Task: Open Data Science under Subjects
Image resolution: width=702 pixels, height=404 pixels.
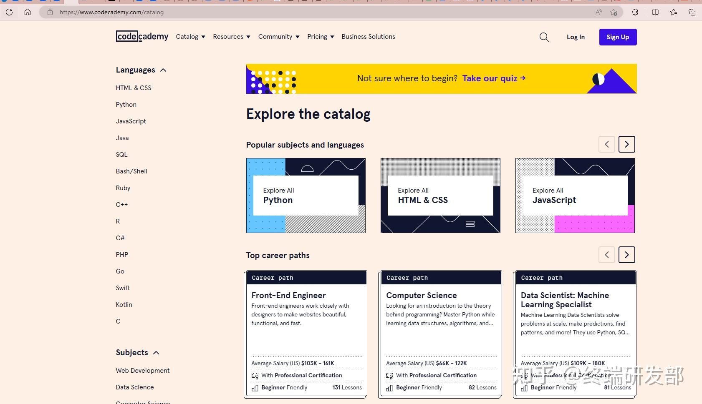Action: coord(135,387)
